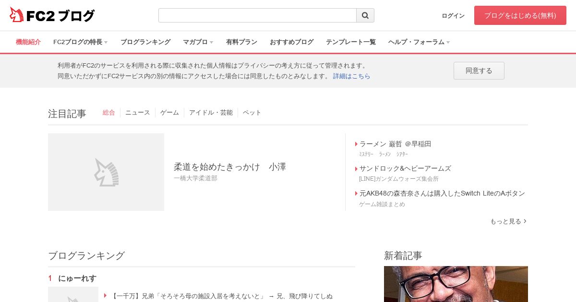
Task: Open テンプレート一覧 menu item
Action: (351, 42)
